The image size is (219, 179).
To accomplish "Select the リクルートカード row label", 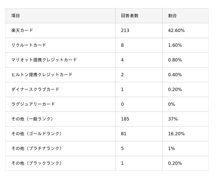I will (29, 45).
